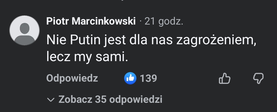
Task: Click the comment's second line "lecz my sami."
Action: pos(87,58)
